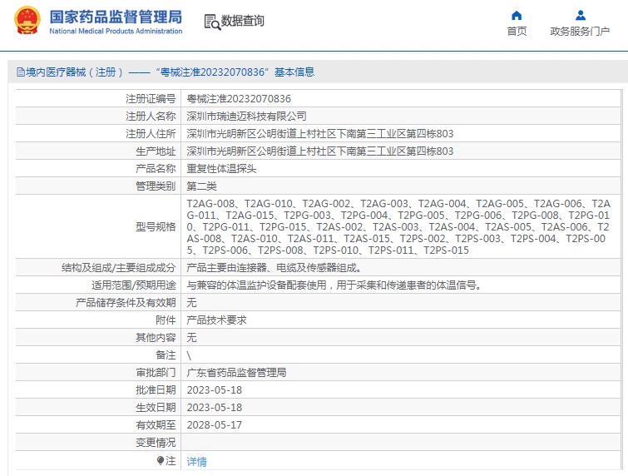
Task: Click the 生产地址 address value
Action: pyautogui.click(x=320, y=151)
